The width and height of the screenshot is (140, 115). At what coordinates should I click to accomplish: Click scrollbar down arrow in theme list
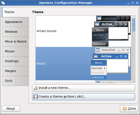(134, 81)
